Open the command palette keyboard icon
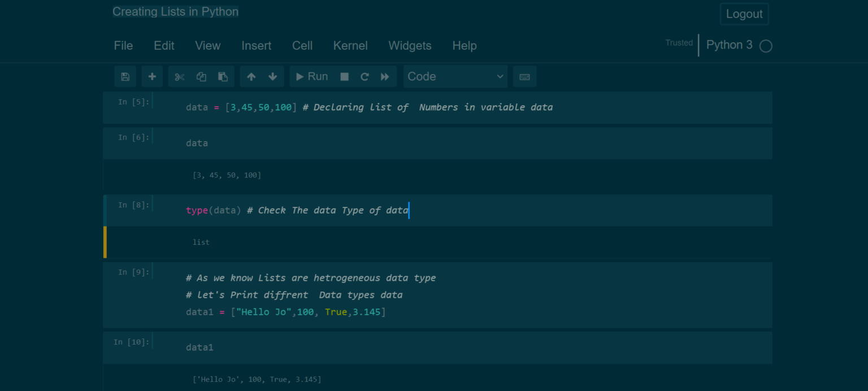This screenshot has height=391, width=868. (x=524, y=77)
